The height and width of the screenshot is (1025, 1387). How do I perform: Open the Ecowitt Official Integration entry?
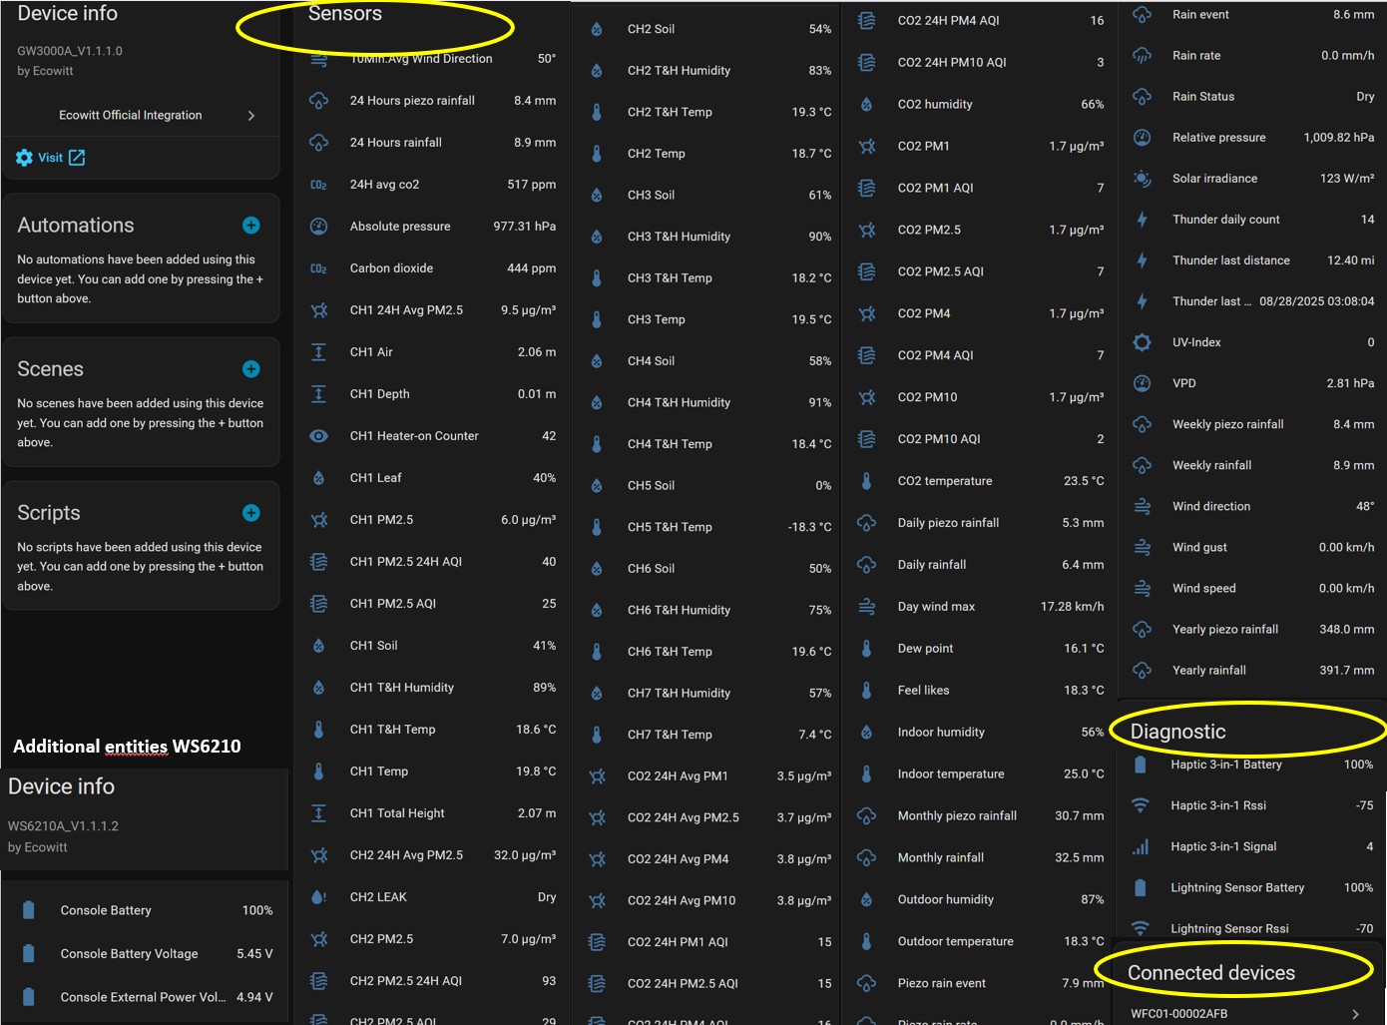click(141, 116)
